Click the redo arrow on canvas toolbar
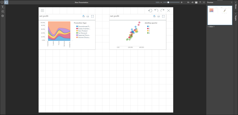 (x=162, y=10)
